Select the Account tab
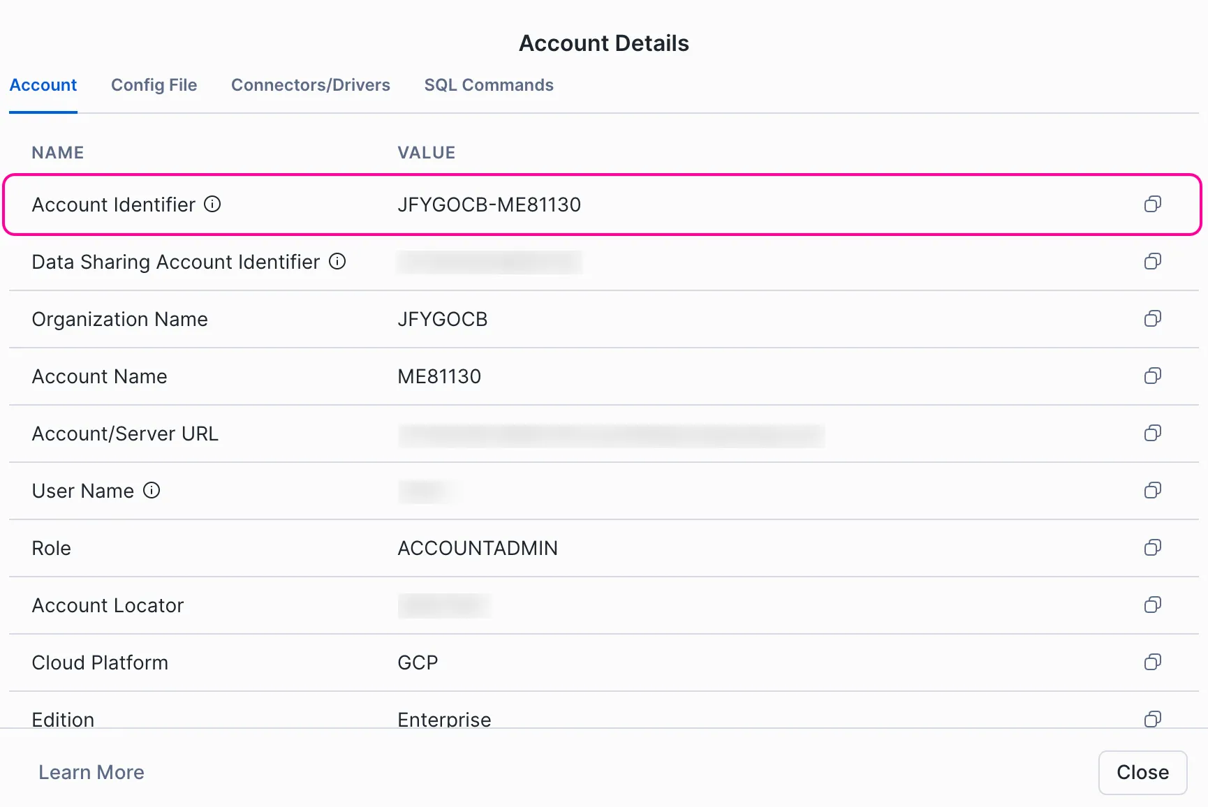1208x807 pixels. click(43, 85)
